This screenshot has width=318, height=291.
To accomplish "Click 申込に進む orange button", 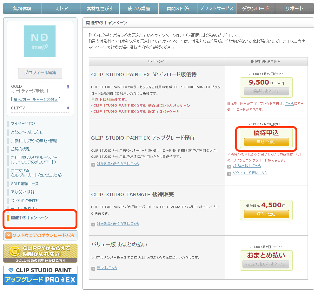I will click(266, 142).
